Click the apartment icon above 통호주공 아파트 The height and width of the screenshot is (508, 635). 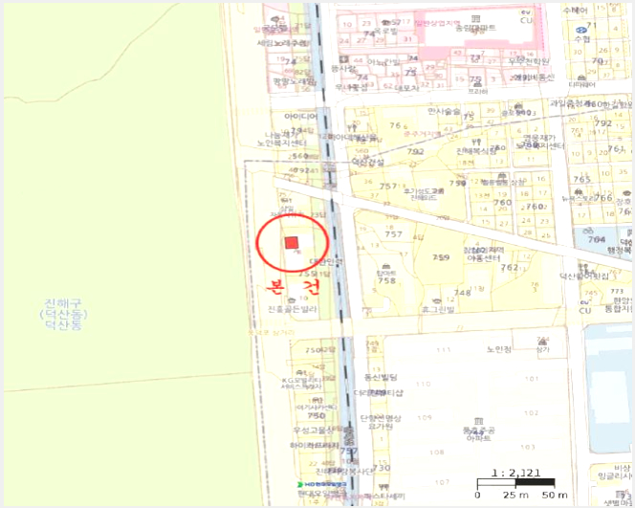479,421
